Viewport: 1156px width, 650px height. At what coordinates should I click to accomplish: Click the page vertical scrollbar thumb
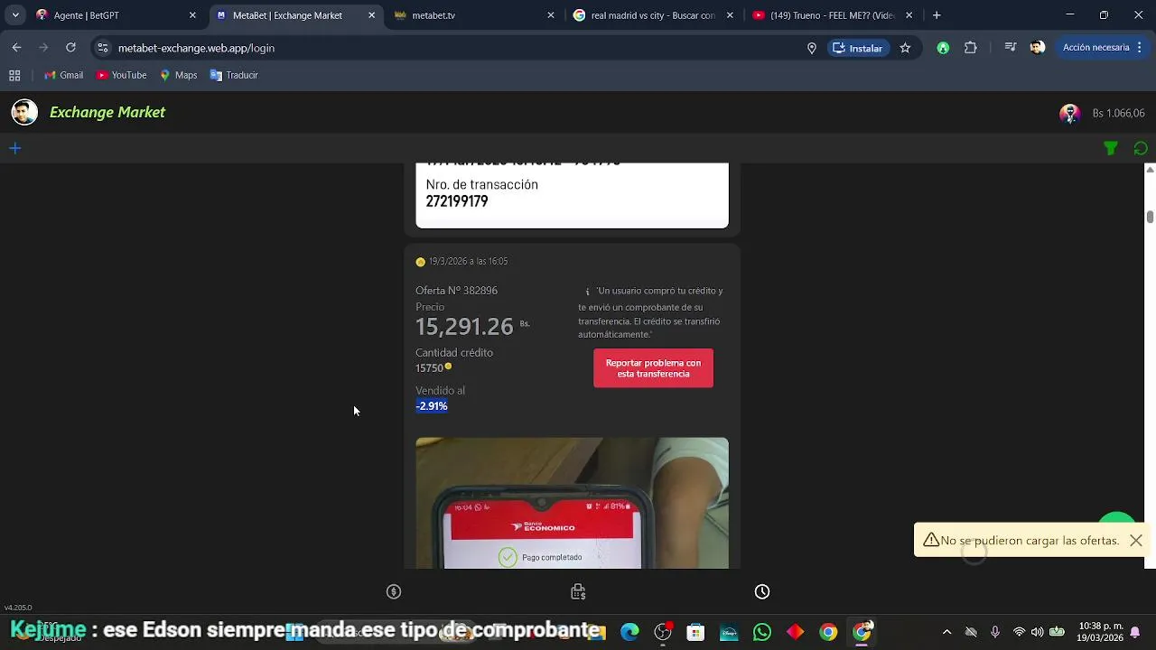click(1150, 217)
